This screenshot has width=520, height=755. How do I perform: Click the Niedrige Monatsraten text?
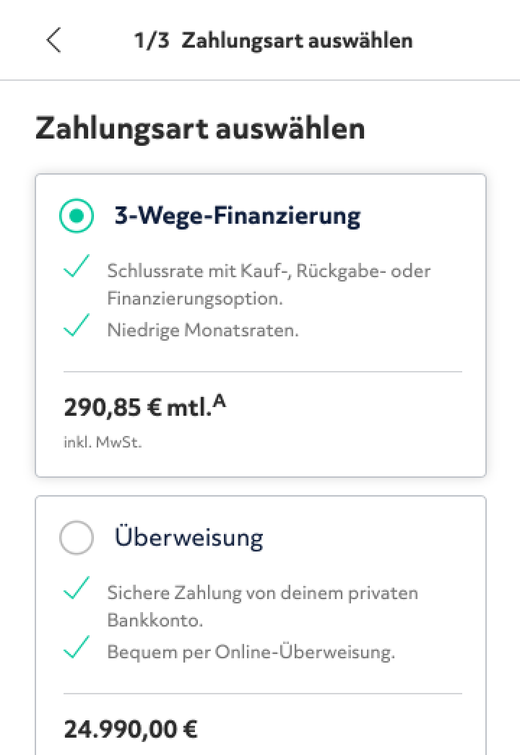203,331
